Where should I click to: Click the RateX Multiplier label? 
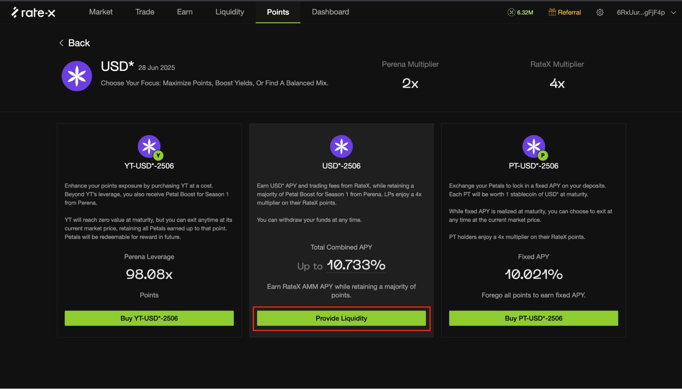[557, 64]
